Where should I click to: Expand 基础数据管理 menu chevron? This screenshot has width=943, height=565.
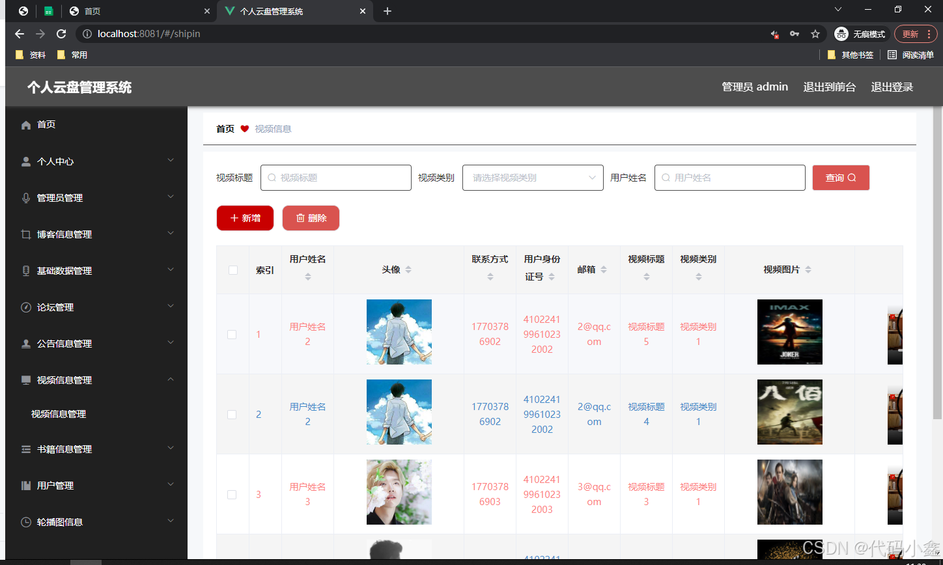click(x=171, y=269)
